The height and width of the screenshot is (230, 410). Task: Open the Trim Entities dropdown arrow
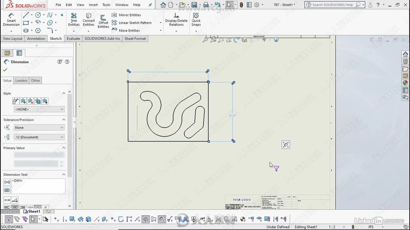pyautogui.click(x=74, y=31)
